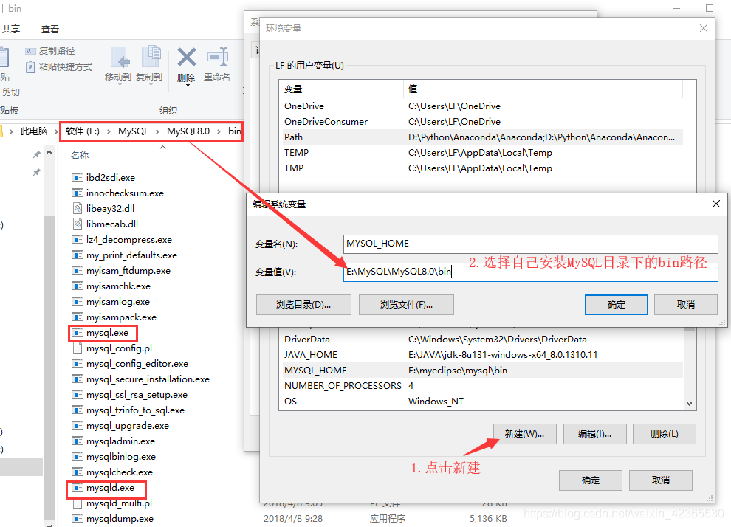Click Browse File (浏览文件) button
Viewport: 731px width, 527px height.
pyautogui.click(x=406, y=305)
